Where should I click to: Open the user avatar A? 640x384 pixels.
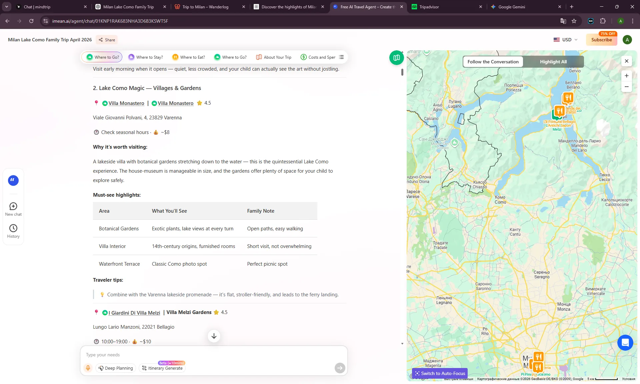point(627,40)
